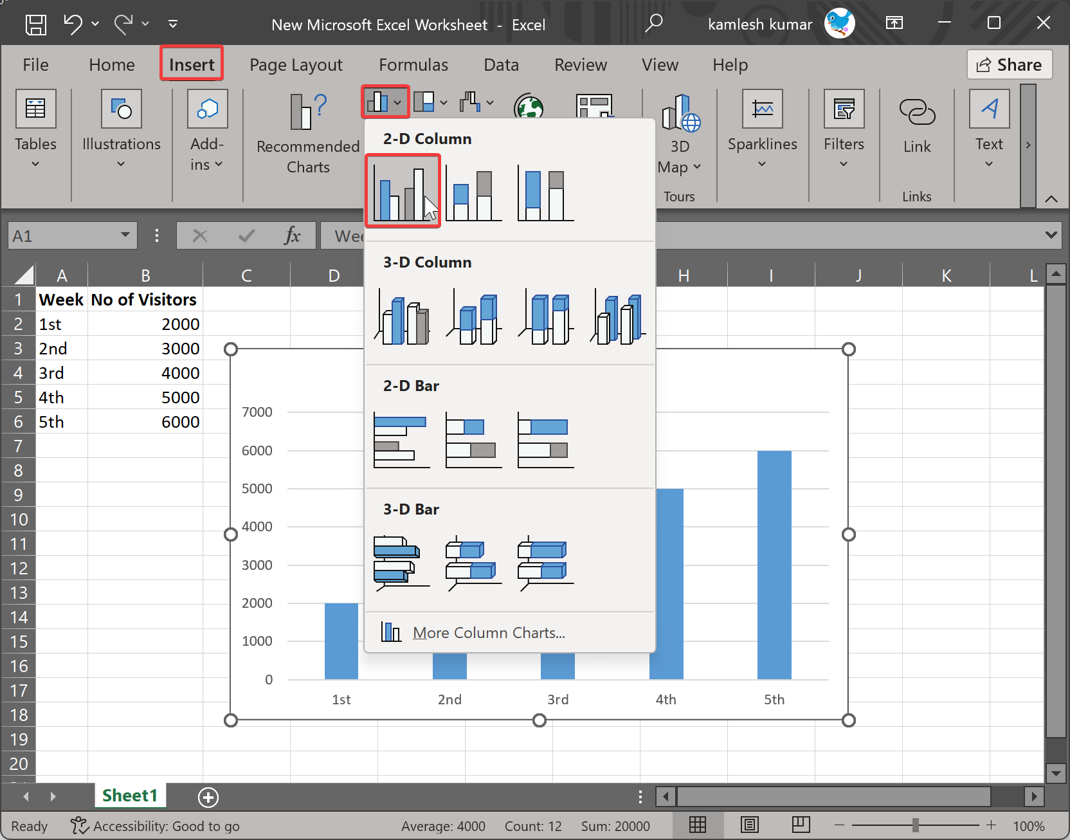The image size is (1070, 840).
Task: Click the Save icon in title bar
Action: [36, 24]
